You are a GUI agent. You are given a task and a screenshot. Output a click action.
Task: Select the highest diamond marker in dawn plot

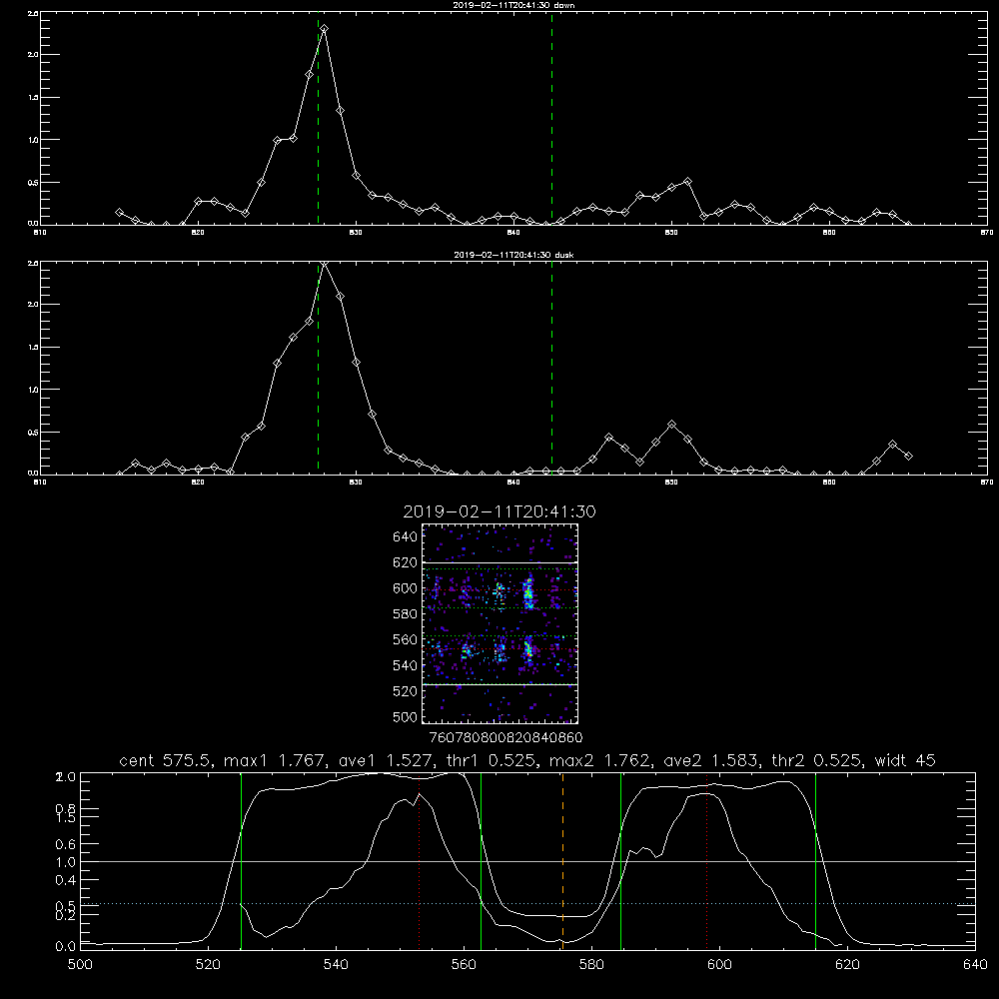(x=325, y=29)
